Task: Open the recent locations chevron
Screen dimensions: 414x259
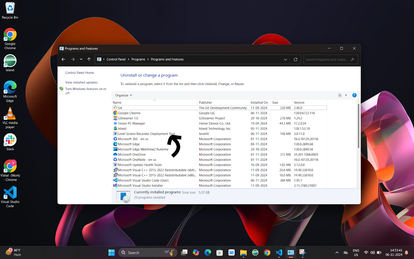Action: click(81, 59)
